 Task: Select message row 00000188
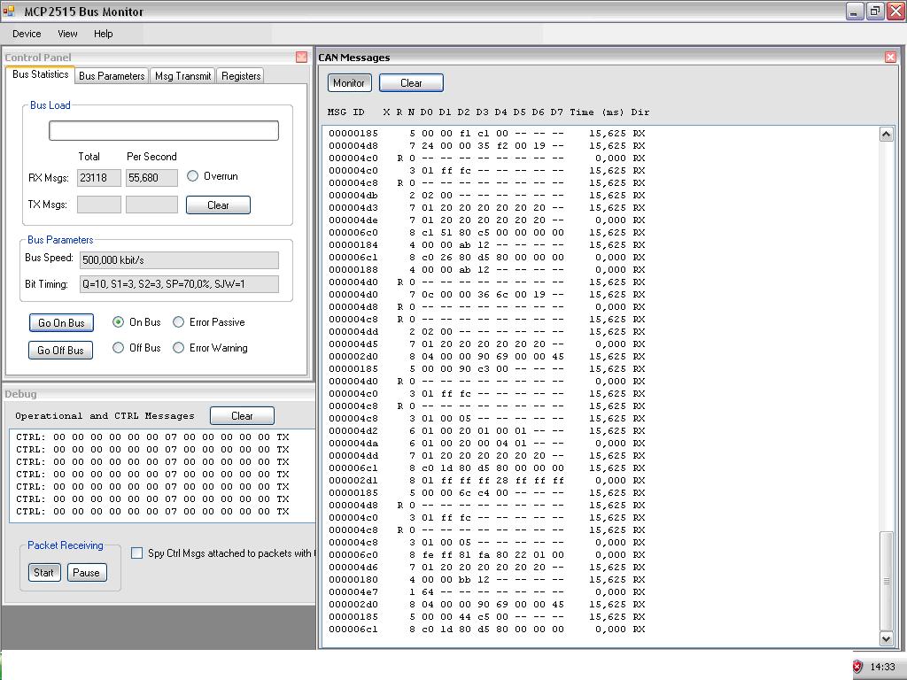(487, 269)
